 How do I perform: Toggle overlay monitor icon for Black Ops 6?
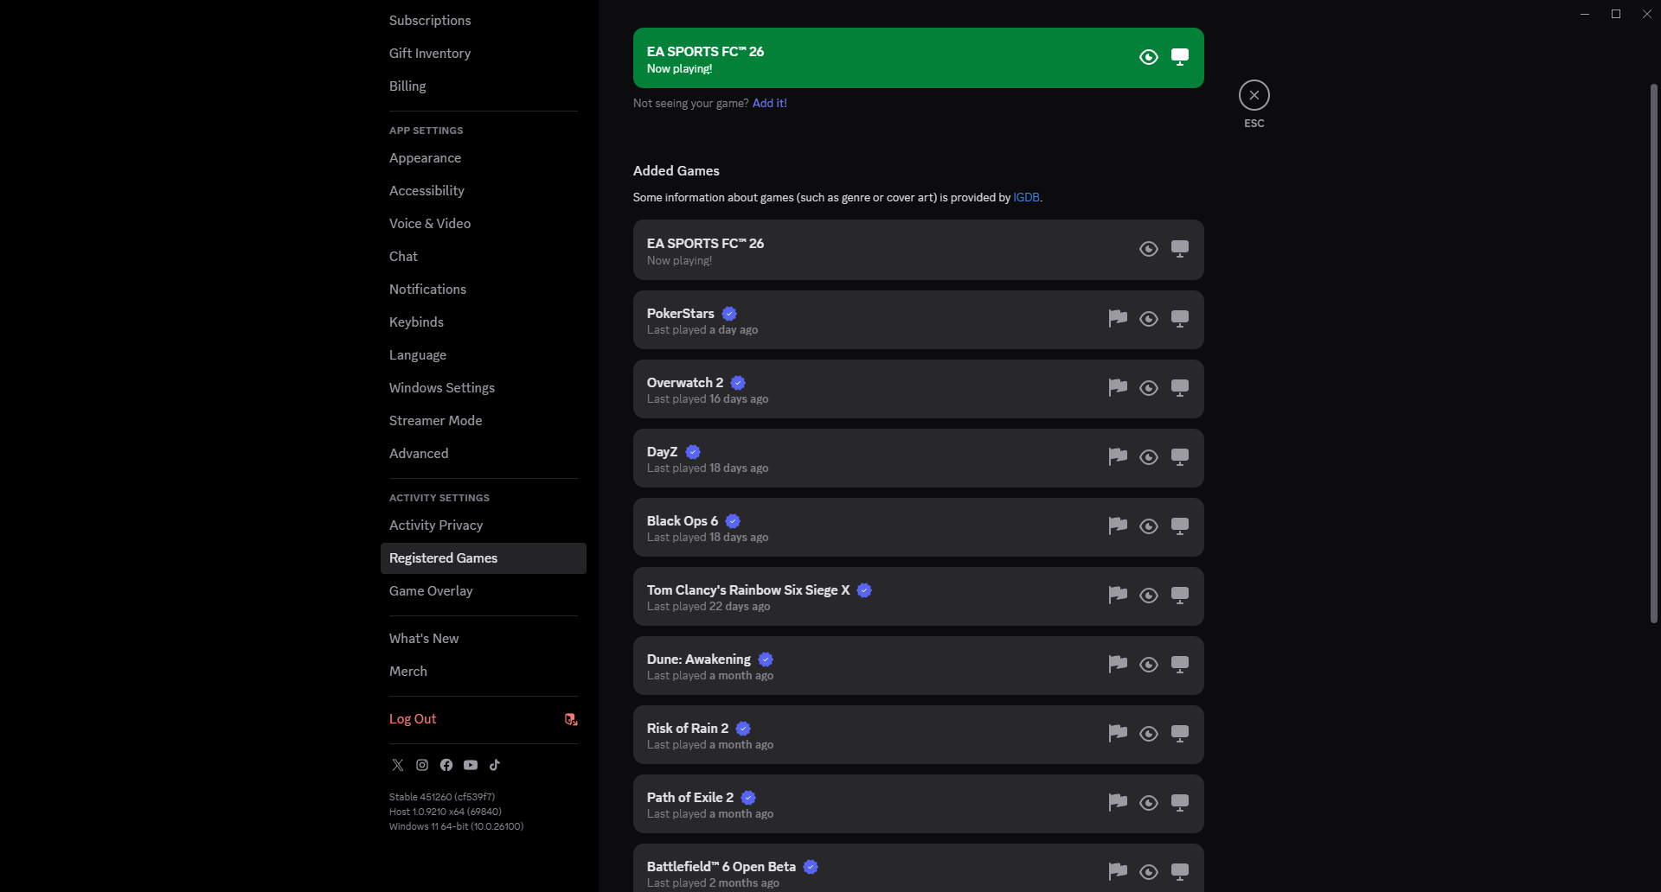pos(1180,526)
